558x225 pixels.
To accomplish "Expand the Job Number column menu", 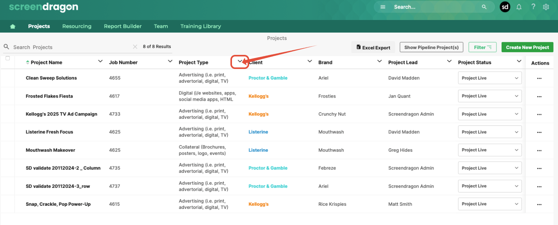I will click(x=170, y=61).
